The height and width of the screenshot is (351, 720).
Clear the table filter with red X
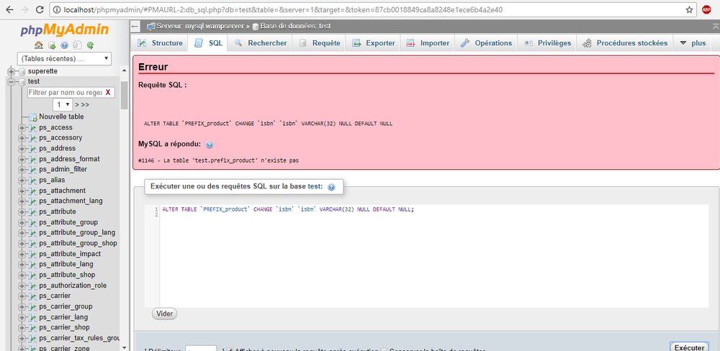[108, 93]
